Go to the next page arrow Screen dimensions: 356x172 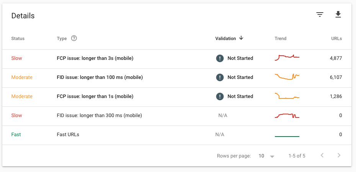coord(339,155)
